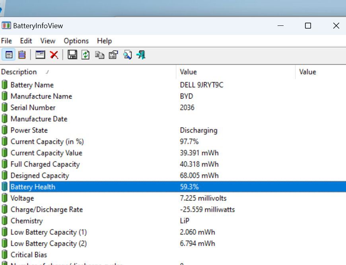Viewport: 346px width, 265px height.
Task: Open the Options menu
Action: (76, 41)
